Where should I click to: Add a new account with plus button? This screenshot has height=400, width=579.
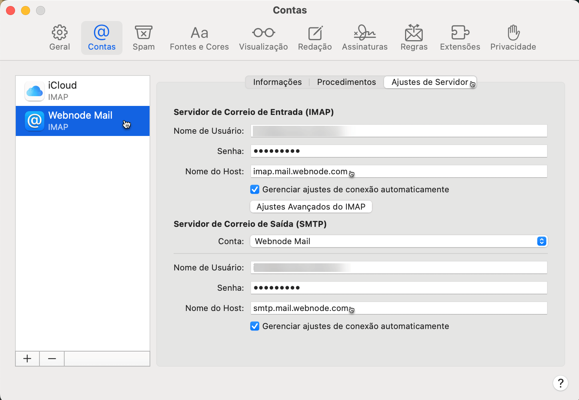click(x=27, y=359)
